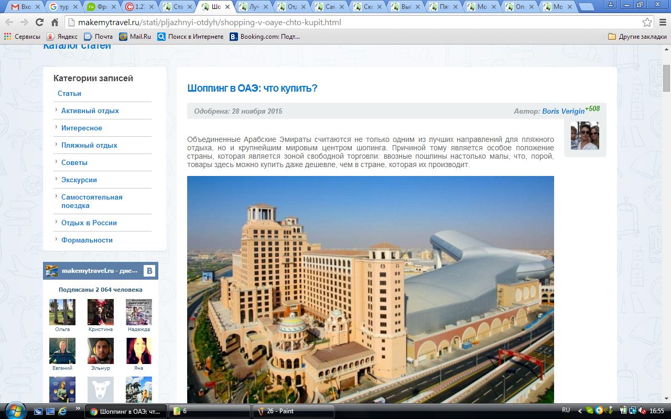This screenshot has height=419, width=671.
Task: Click the author's avatar photo
Action: [x=585, y=136]
